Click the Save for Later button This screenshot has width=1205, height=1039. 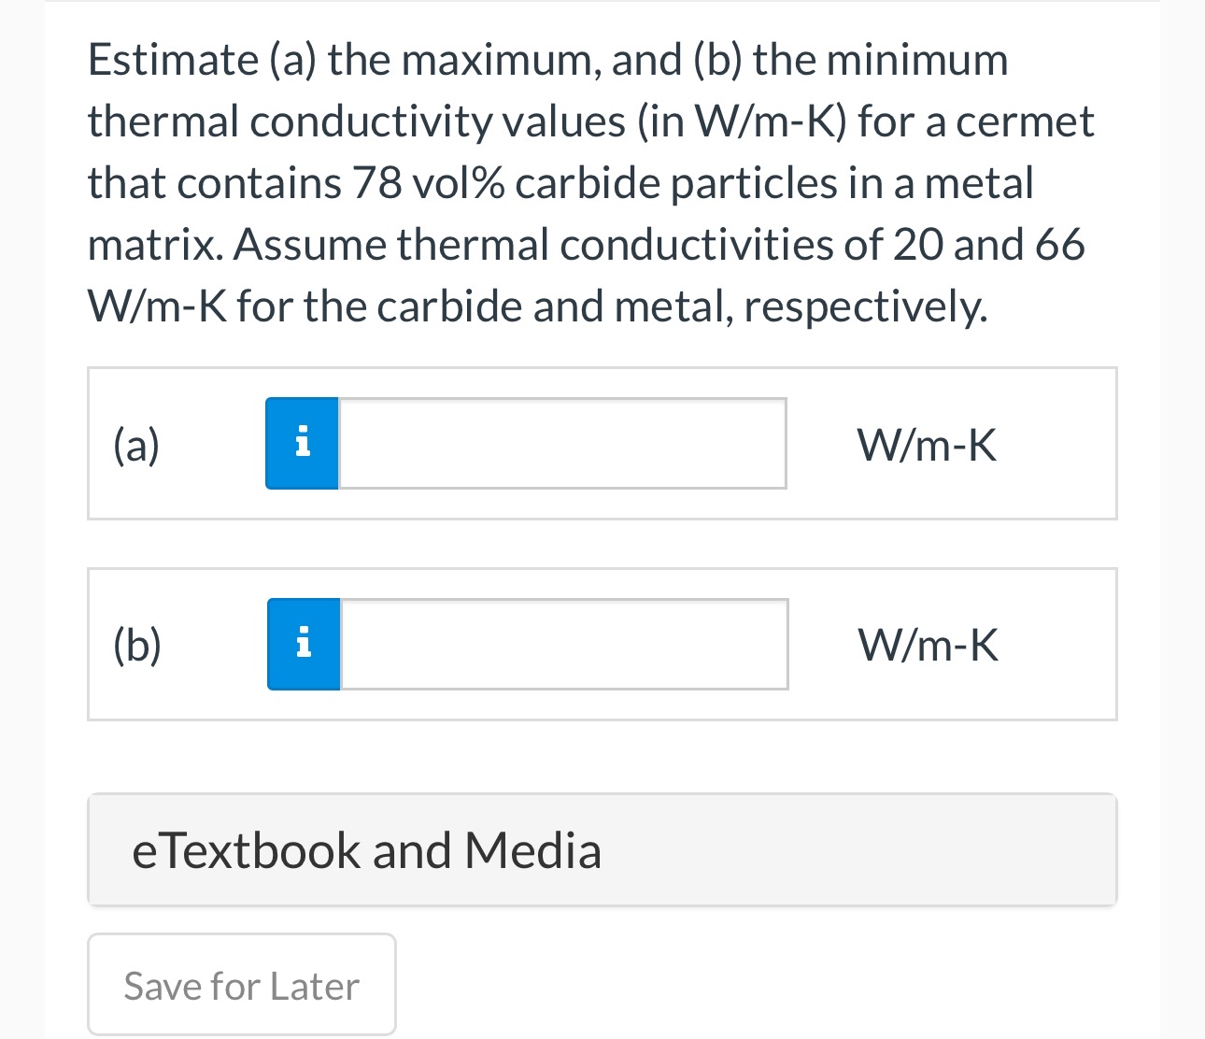click(241, 985)
